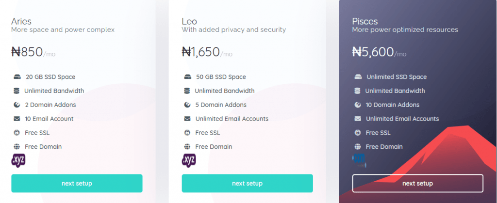The height and width of the screenshot is (203, 497).
Task: Click the Leo Free SSL lock icon
Action: [187, 132]
